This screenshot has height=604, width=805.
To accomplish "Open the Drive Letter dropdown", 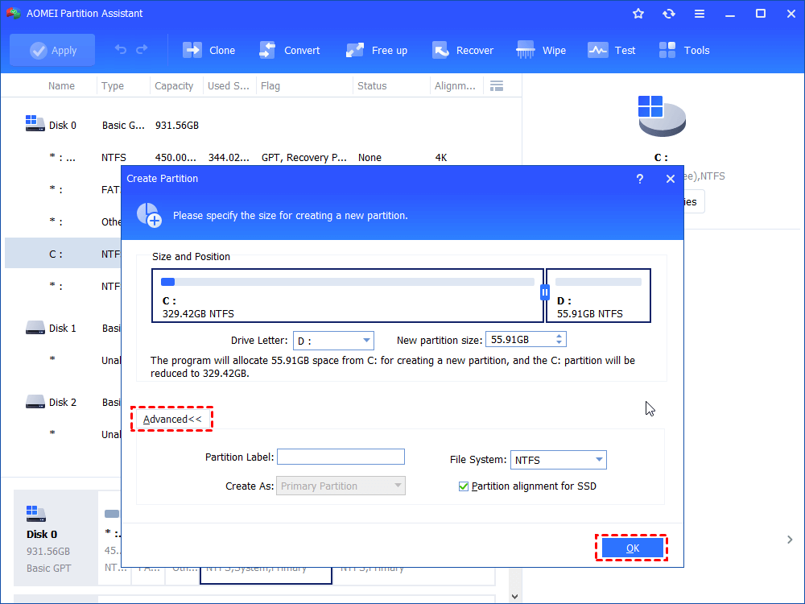I will 366,341.
